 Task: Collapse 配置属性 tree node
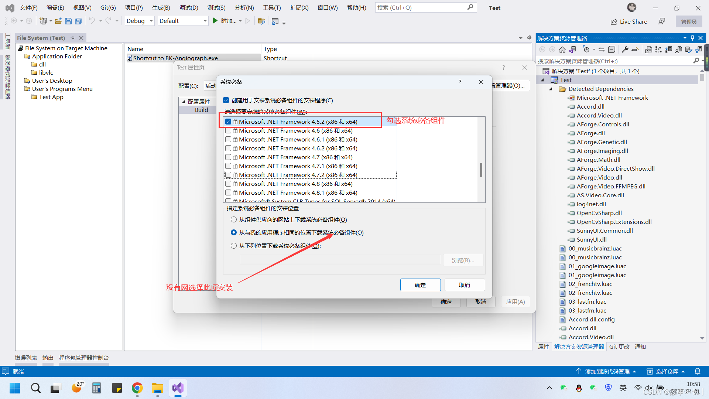click(184, 102)
